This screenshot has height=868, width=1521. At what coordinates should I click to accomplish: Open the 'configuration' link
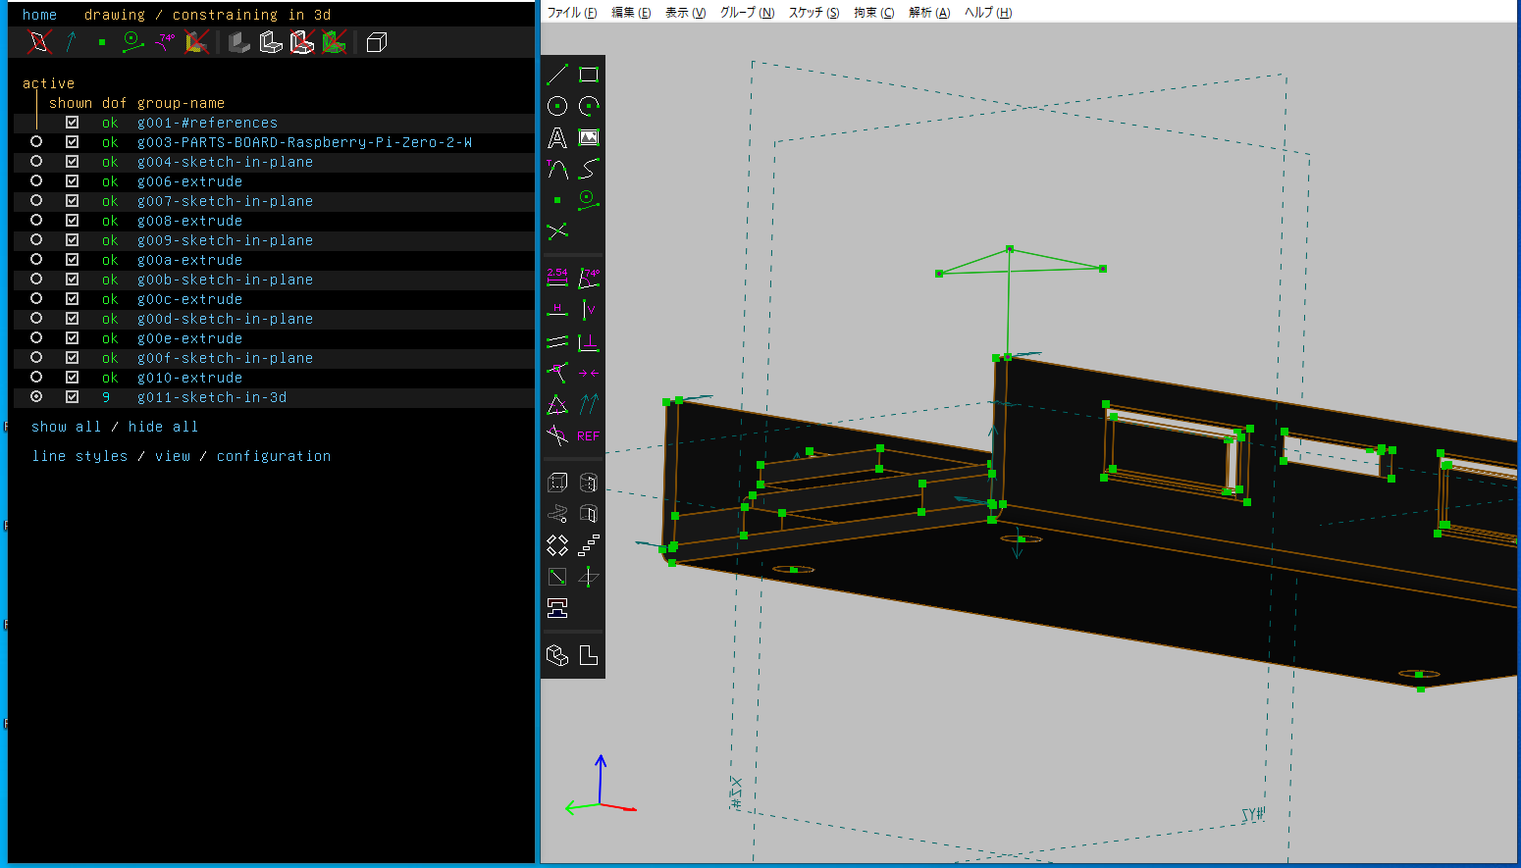(273, 456)
